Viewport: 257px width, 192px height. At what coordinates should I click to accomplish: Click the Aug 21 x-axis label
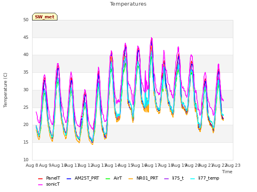point(206,165)
